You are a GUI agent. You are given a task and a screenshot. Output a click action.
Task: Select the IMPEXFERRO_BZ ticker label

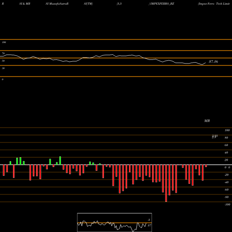[x=162, y=4]
